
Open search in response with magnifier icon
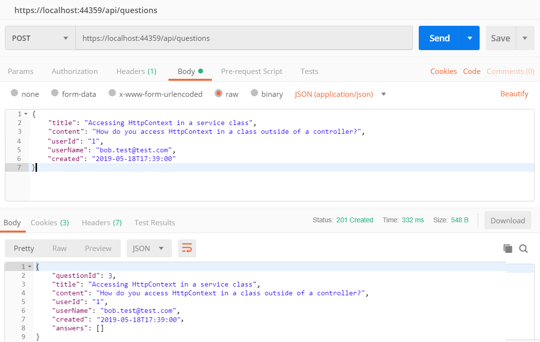click(523, 249)
